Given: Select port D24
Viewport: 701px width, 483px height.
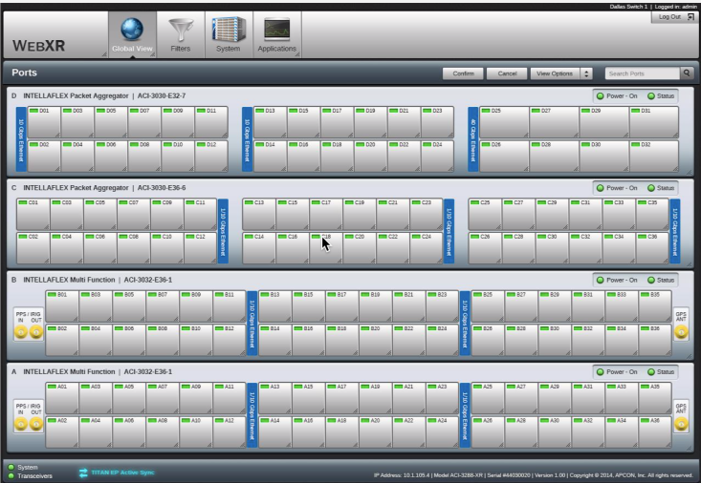Looking at the screenshot, I should [438, 156].
